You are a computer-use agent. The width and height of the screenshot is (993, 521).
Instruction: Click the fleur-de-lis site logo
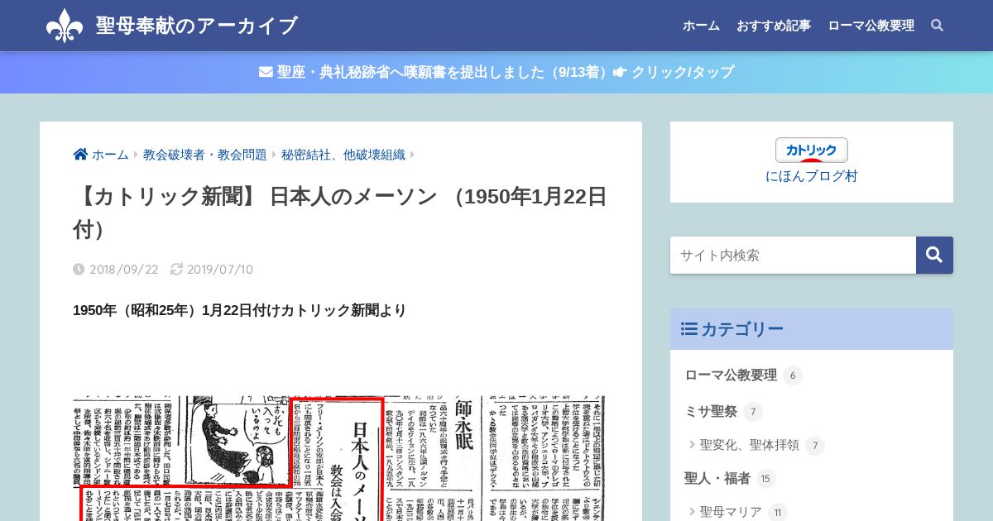65,26
